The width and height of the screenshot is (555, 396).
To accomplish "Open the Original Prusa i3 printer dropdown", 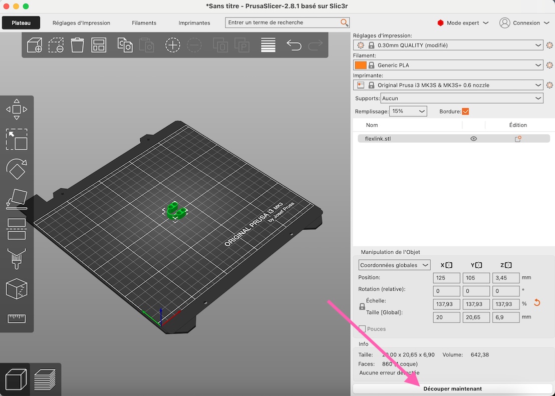I will point(448,85).
